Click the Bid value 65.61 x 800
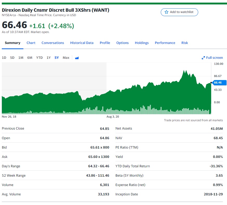 click(100, 148)
